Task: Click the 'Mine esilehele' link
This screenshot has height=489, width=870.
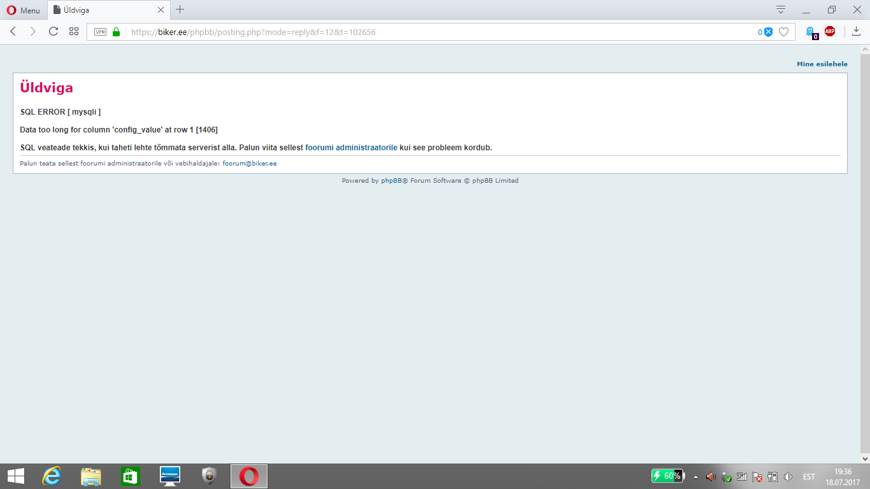Action: coord(822,64)
